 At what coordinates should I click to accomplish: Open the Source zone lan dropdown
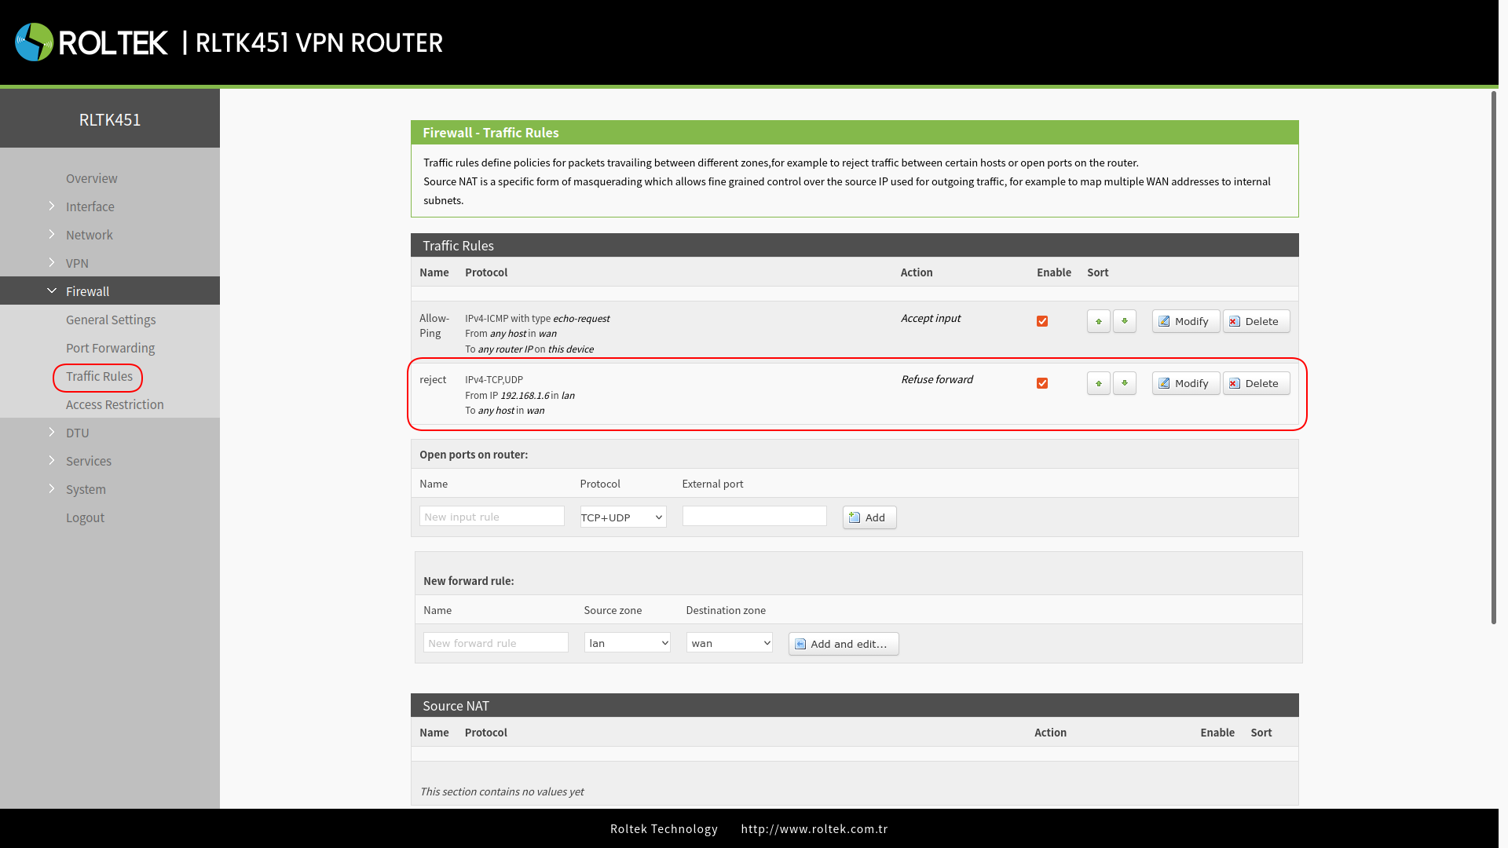coord(627,643)
